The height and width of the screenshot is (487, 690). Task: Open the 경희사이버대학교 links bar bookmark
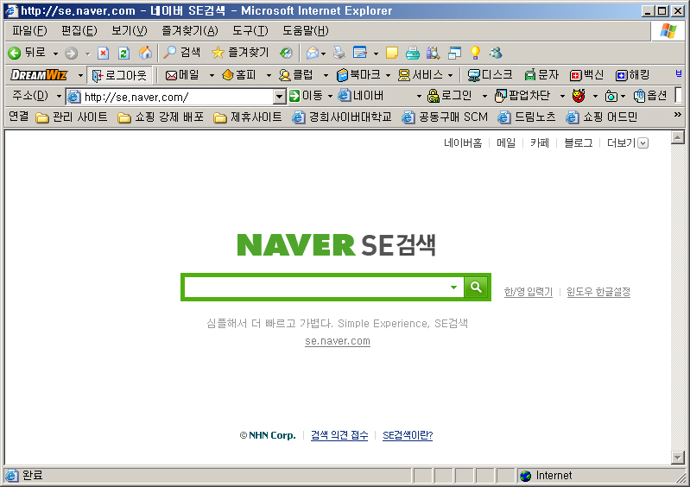point(342,117)
